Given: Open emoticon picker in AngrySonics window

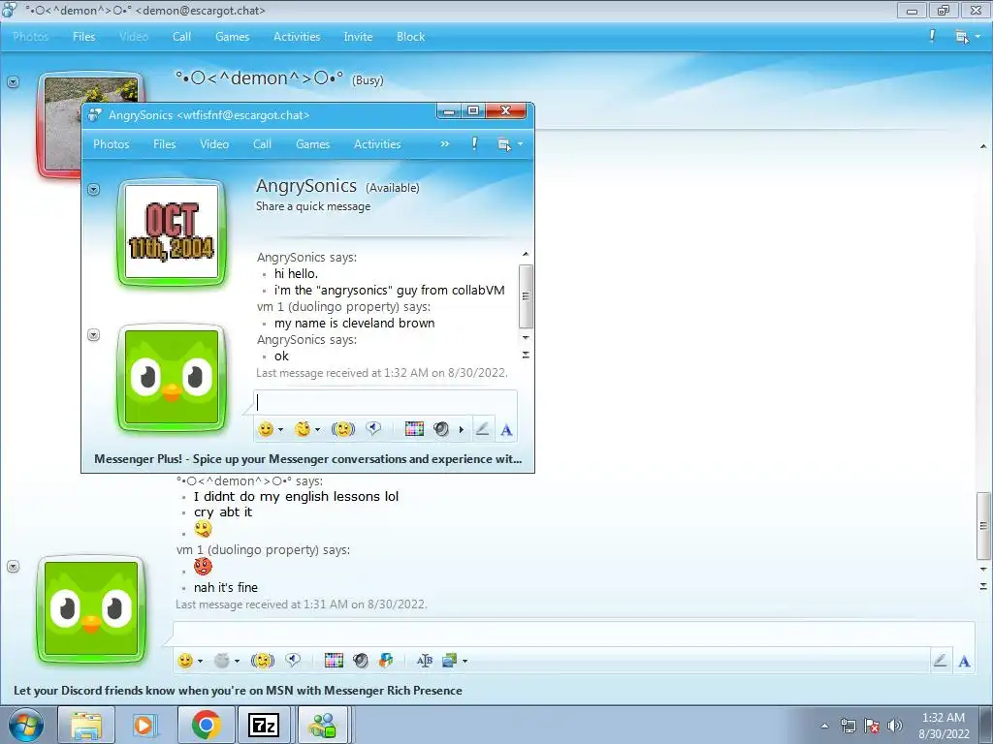Looking at the screenshot, I should 266,429.
